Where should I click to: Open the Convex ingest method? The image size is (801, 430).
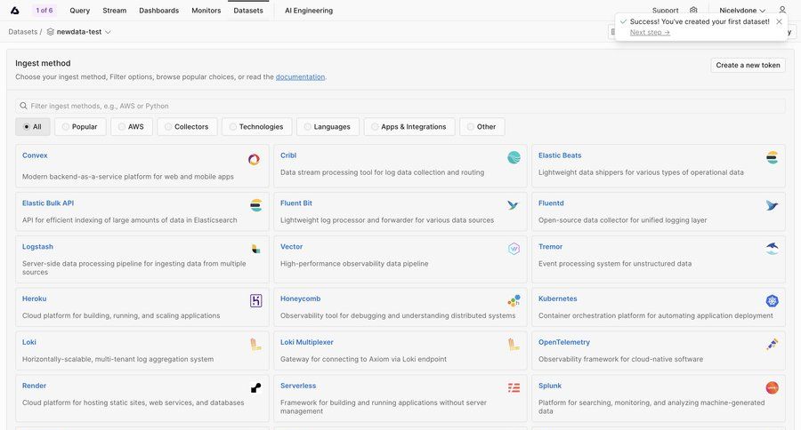pos(142,166)
